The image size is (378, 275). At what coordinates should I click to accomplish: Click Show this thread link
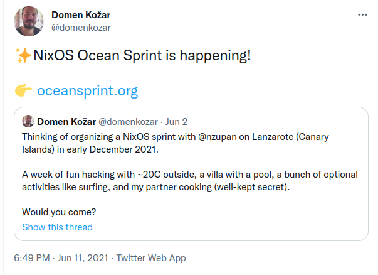(x=58, y=227)
